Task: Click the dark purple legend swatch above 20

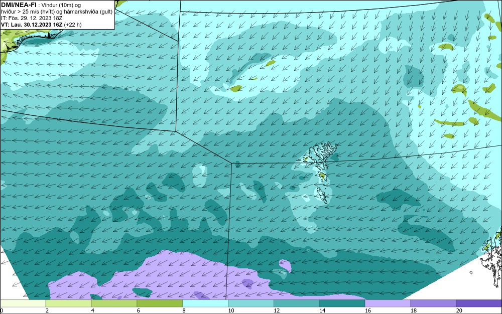Action: (x=479, y=303)
